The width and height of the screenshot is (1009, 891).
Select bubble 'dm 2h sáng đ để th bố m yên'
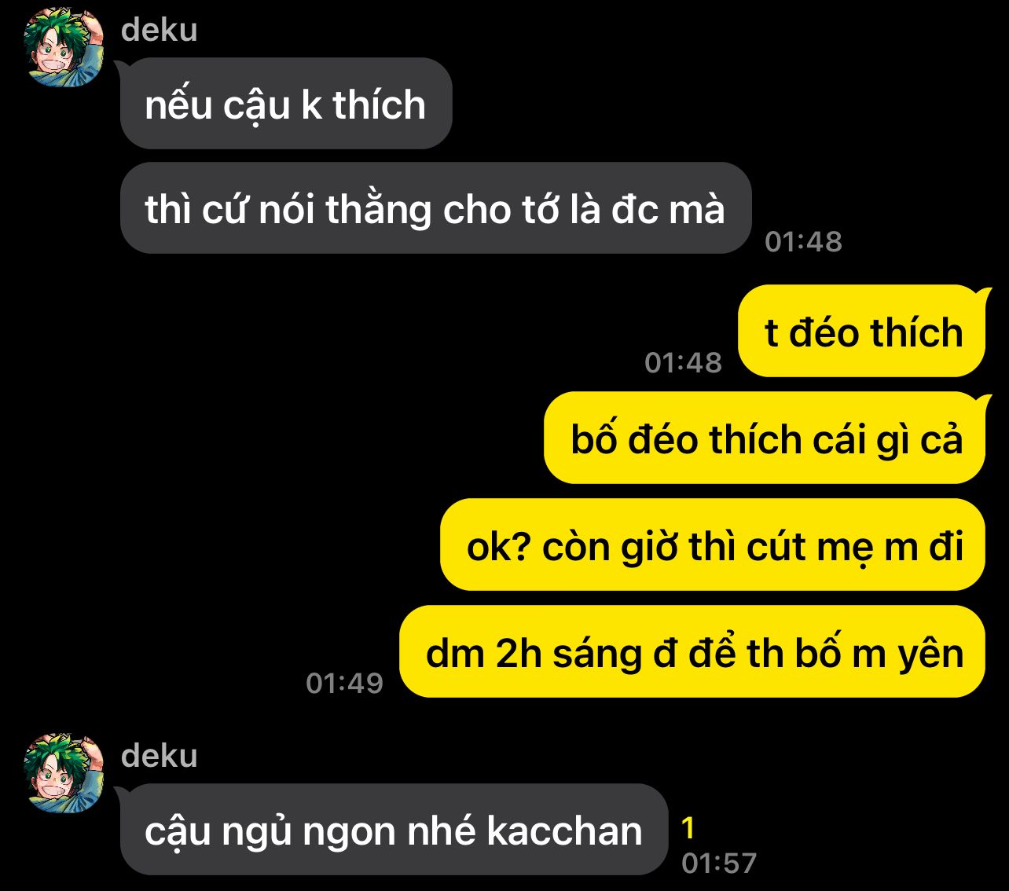click(x=692, y=652)
